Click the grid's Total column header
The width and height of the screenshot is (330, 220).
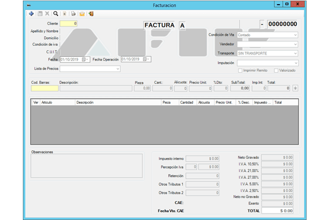pos(285,103)
